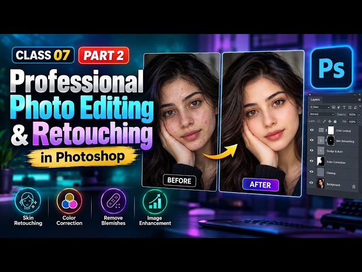This screenshot has width=362, height=272.
Task: Filter for type layers T icon
Action: pyautogui.click(x=344, y=107)
